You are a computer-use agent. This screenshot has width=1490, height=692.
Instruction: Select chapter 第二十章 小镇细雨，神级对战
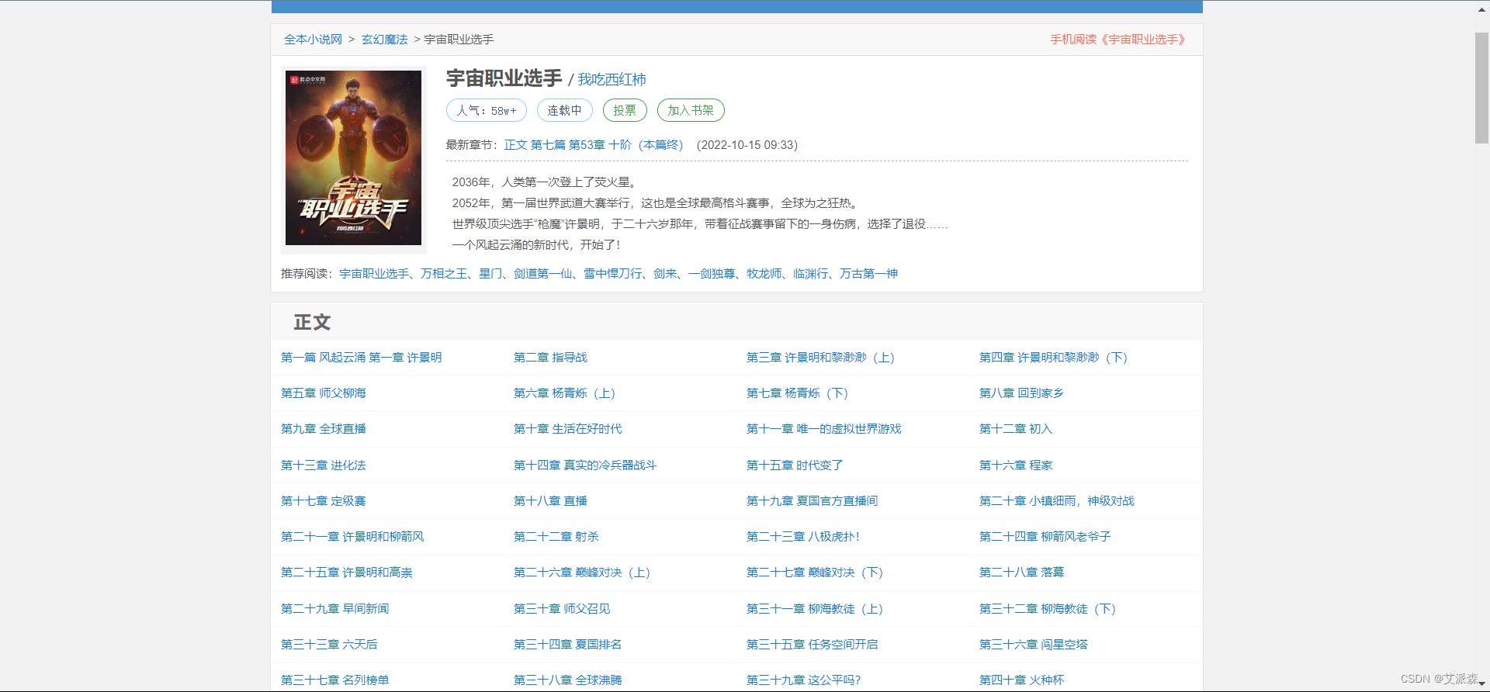(1056, 501)
